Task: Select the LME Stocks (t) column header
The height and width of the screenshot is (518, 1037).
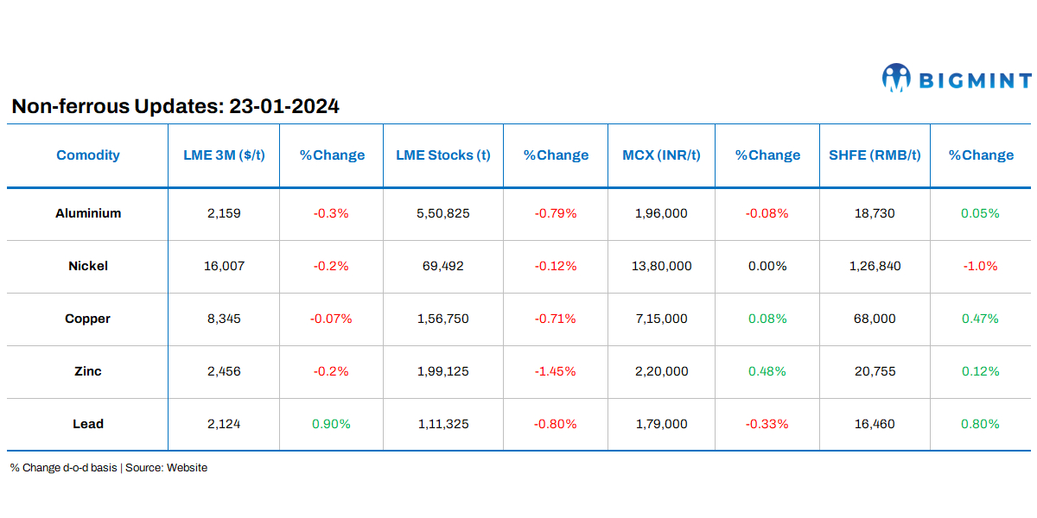Action: click(443, 155)
